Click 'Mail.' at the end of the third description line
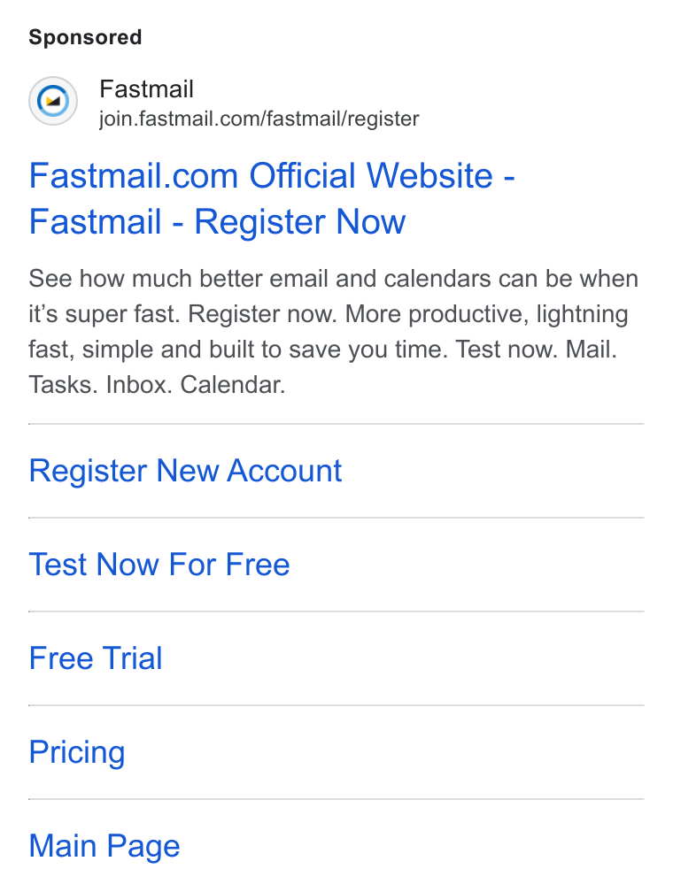673x892 pixels. pos(591,350)
